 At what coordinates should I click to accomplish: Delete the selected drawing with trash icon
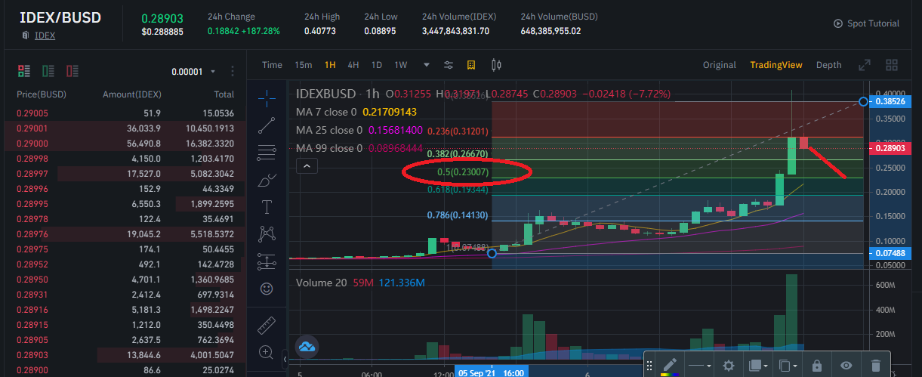click(x=875, y=366)
